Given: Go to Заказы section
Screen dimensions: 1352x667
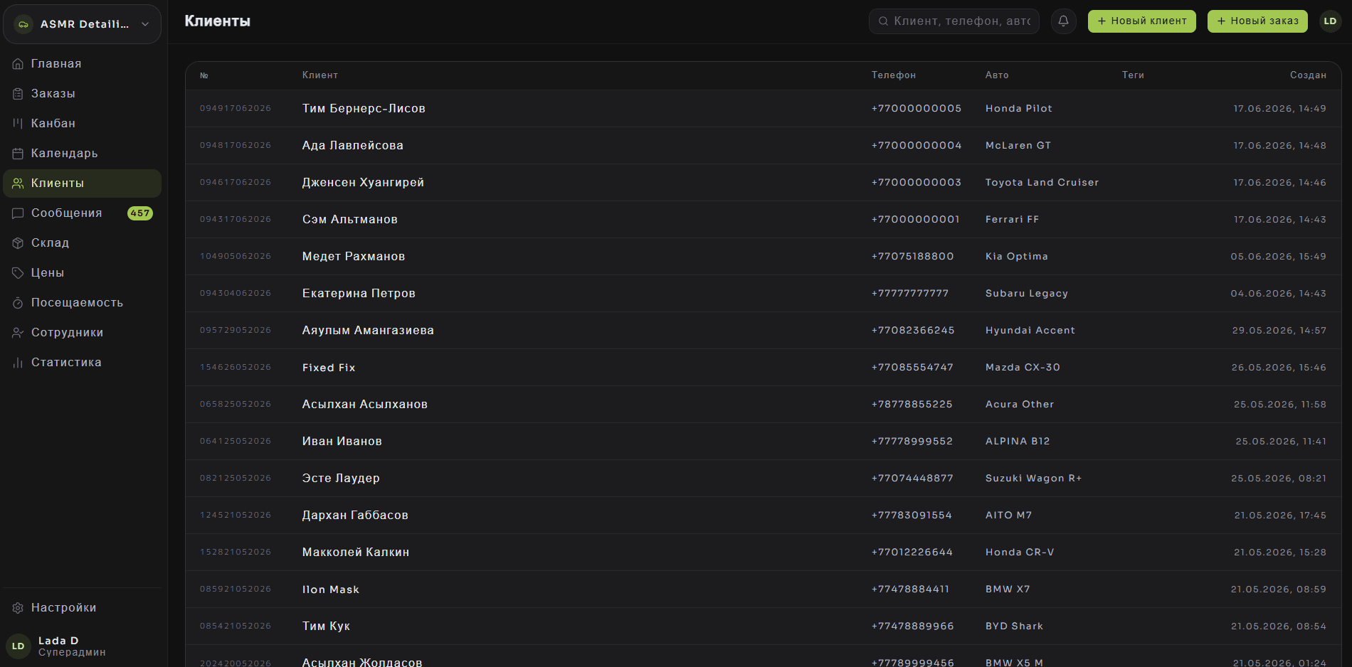Looking at the screenshot, I should pos(83,94).
